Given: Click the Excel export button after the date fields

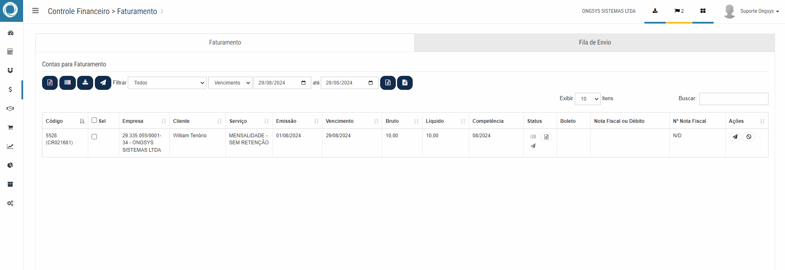Looking at the screenshot, I should 388,83.
